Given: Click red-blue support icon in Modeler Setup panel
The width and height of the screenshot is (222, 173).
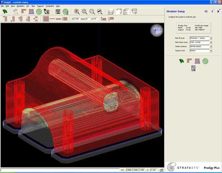Looking at the screenshot, I should 197,61.
